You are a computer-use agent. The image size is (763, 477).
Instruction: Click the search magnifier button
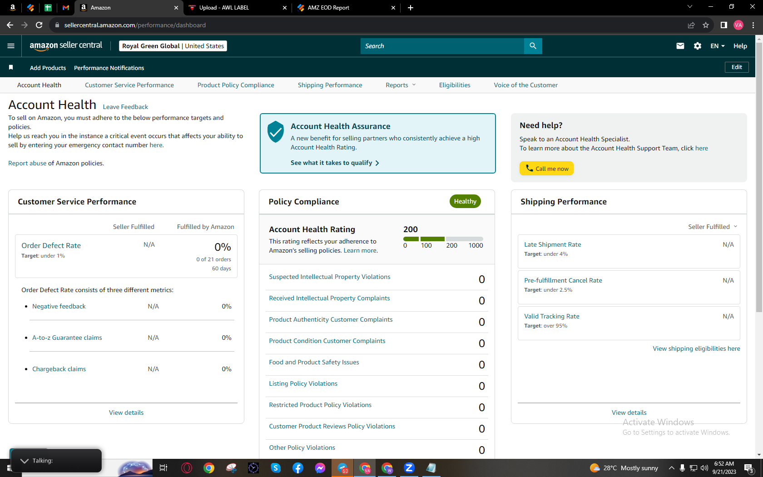(533, 46)
